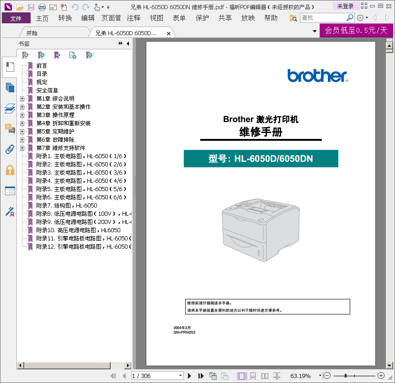Open the 附录7. 结构图, HL-6050 bookmark
The image size is (395, 383).
pyautogui.click(x=67, y=206)
